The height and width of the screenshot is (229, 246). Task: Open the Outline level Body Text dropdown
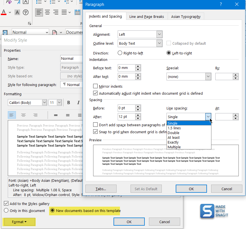pyautogui.click(x=159, y=43)
